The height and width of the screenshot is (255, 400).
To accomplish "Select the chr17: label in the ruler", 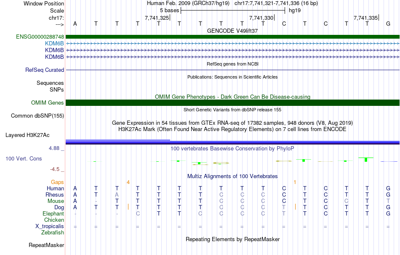I will pyautogui.click(x=56, y=18).
